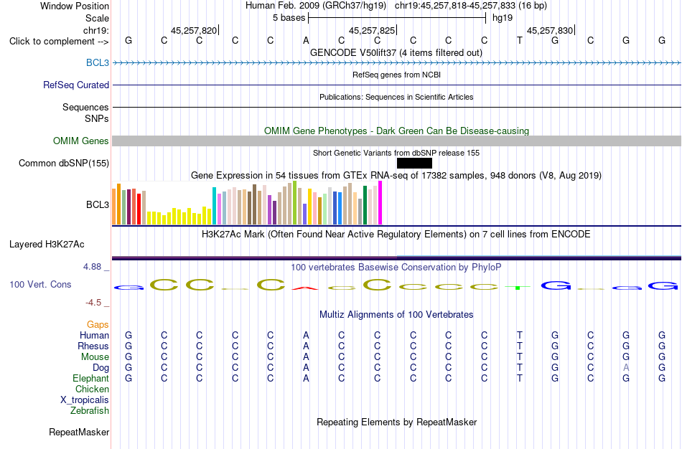Image resolution: width=682 pixels, height=449 pixels.
Task: Click the cyan bar in GTEx chart
Action: click(214, 206)
